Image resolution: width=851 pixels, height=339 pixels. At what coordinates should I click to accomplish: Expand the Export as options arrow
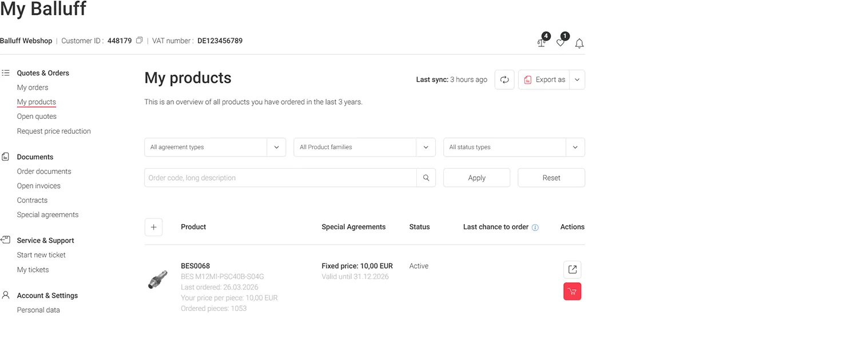click(x=577, y=80)
